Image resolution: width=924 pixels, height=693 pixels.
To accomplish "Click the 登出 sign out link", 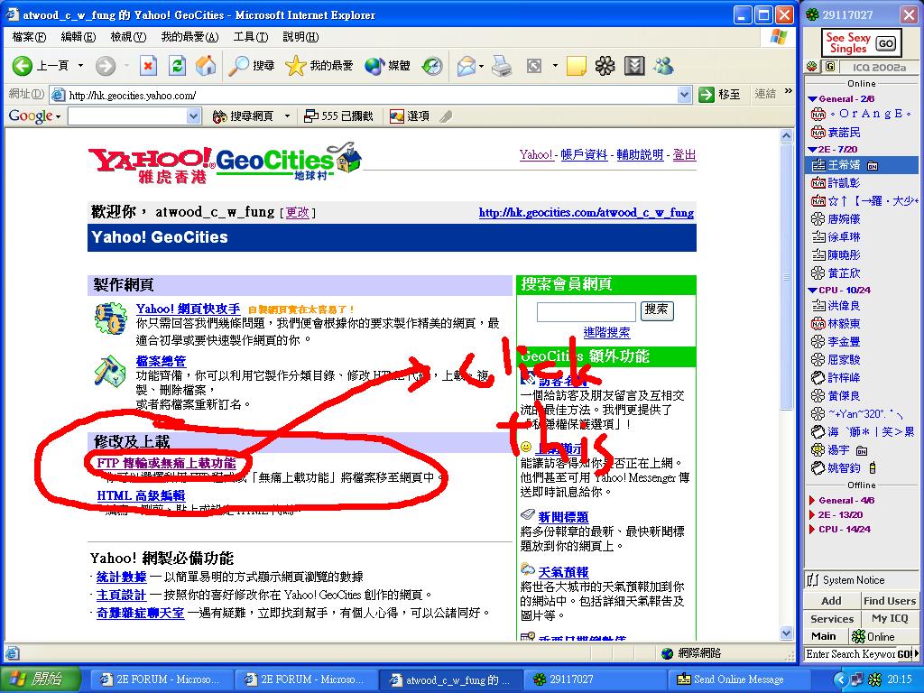I will pos(684,154).
